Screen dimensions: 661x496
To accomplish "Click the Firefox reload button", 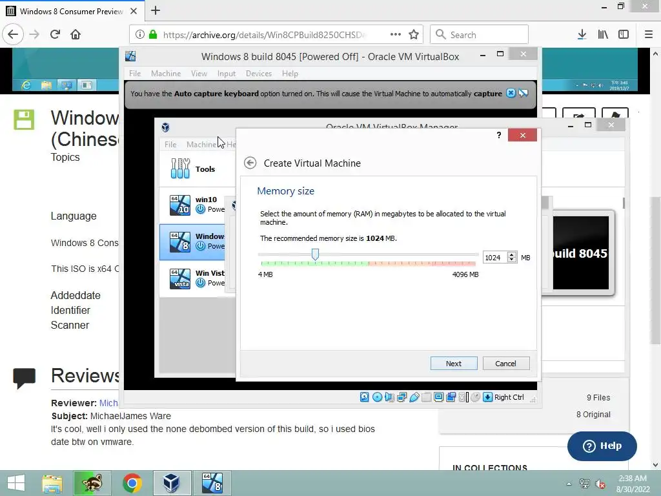I will click(56, 34).
